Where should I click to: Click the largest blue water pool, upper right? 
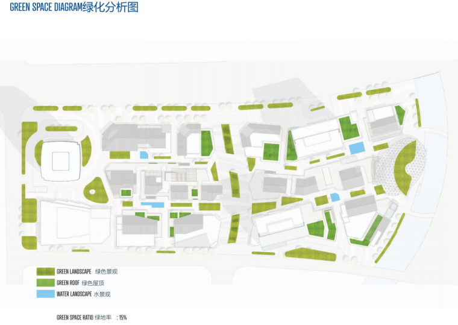[356, 148]
